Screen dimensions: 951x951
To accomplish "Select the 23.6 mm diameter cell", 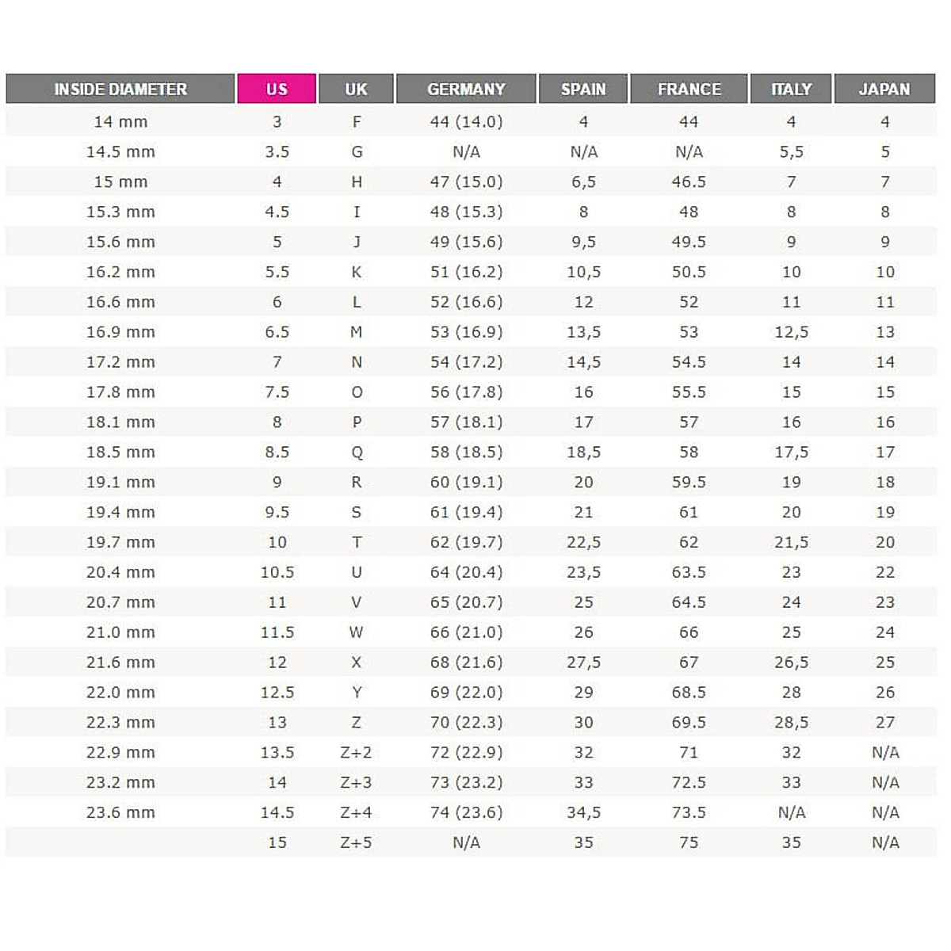I will pos(120,812).
